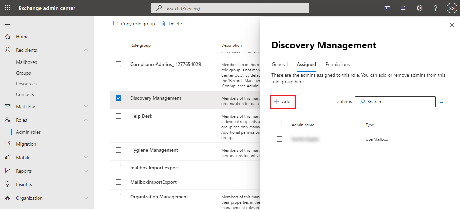This screenshot has height=210, width=460.
Task: Collapse the navigation hamburger menu
Action: pos(8,23)
